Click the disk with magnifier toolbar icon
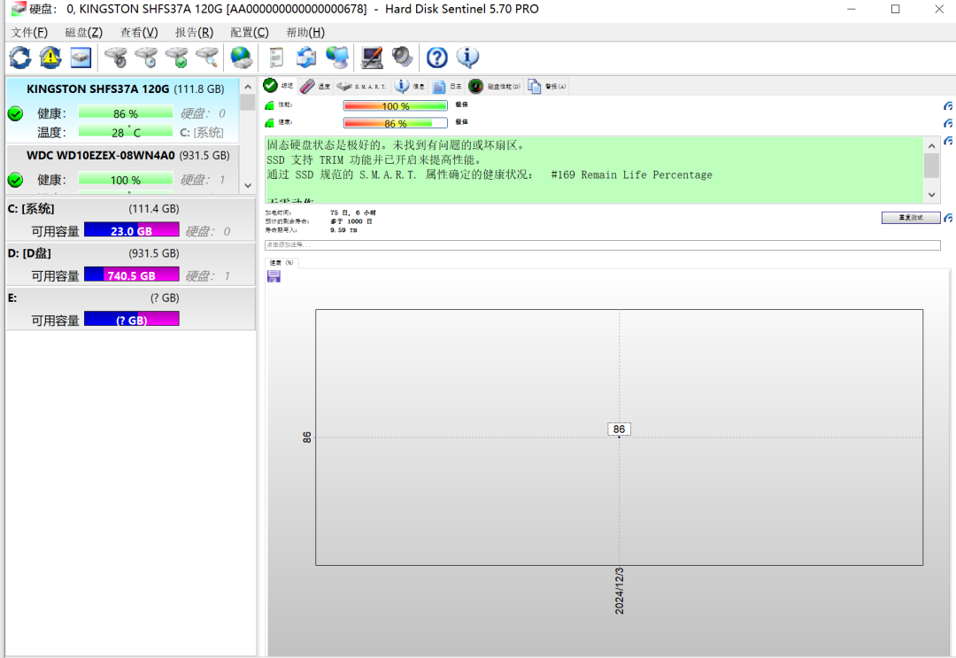Screen dimensions: 956x658 point(207,58)
